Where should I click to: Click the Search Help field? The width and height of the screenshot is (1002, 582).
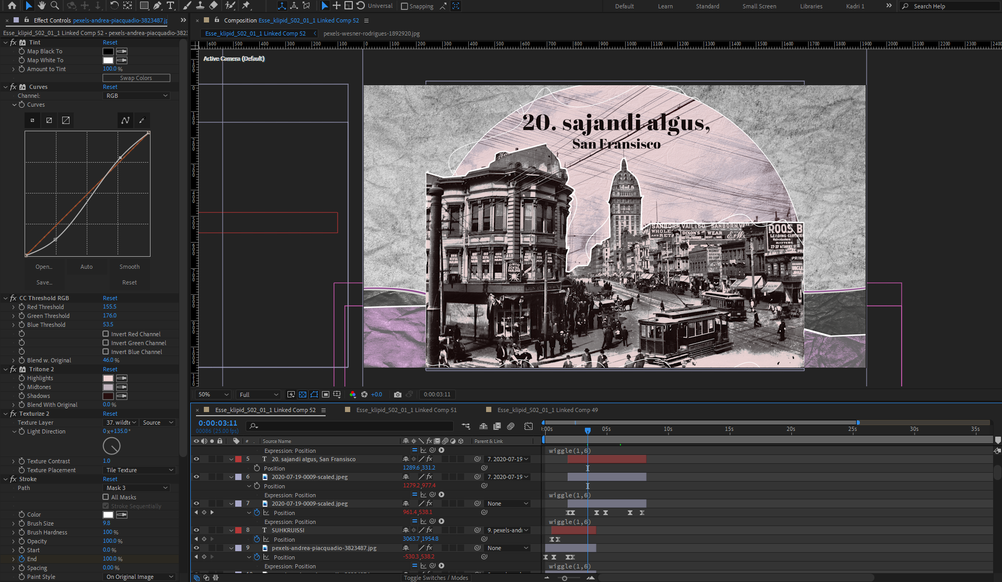click(x=951, y=6)
